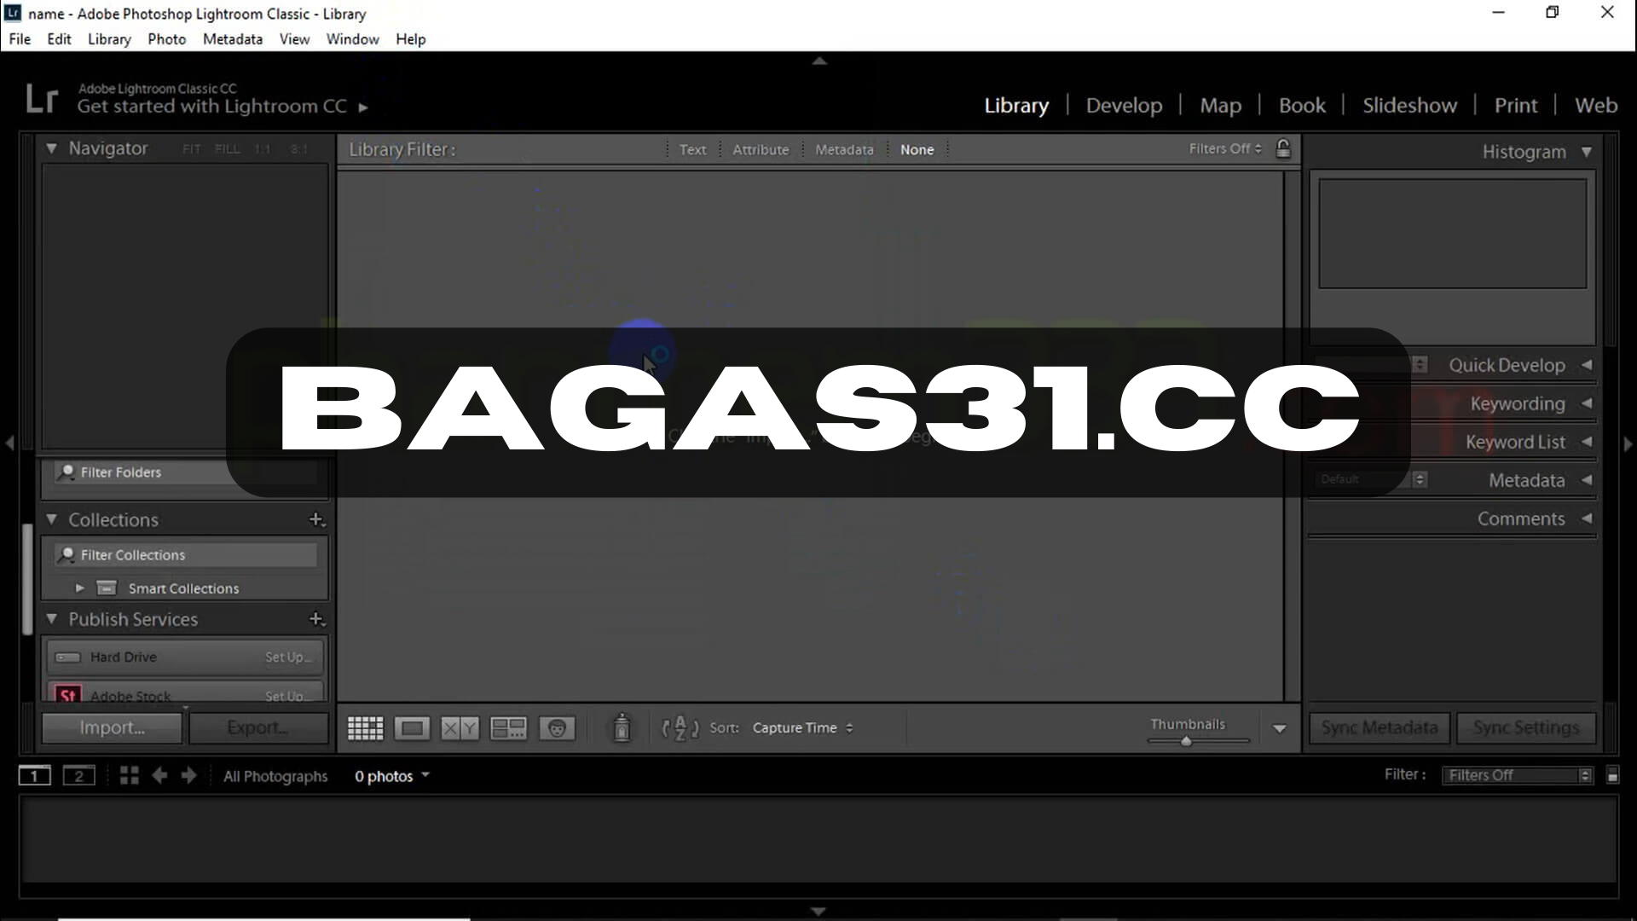1637x921 pixels.
Task: Click search icon in Filter Folders
Action: pos(67,472)
